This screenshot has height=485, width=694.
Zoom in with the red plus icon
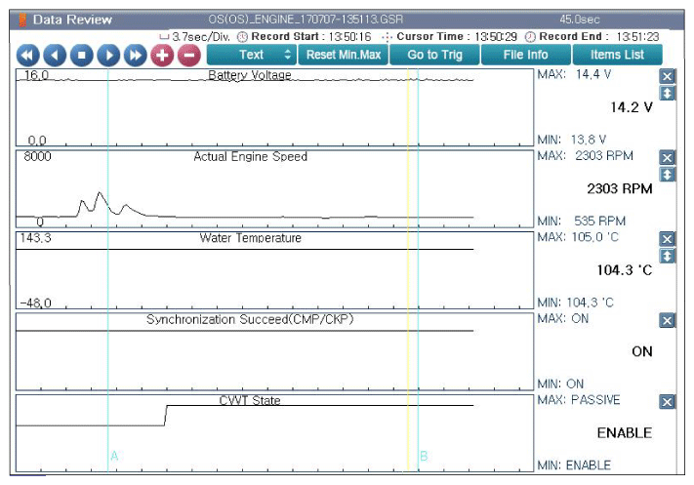click(162, 56)
